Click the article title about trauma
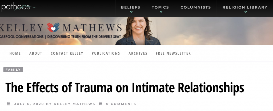Image resolution: width=273 pixels, height=111 pixels. point(125,88)
